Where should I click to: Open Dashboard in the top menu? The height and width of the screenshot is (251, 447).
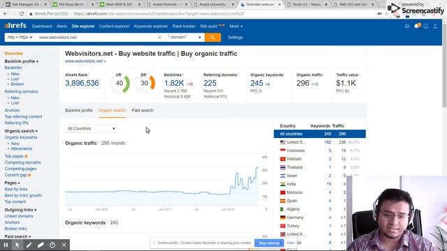pyautogui.click(x=42, y=26)
